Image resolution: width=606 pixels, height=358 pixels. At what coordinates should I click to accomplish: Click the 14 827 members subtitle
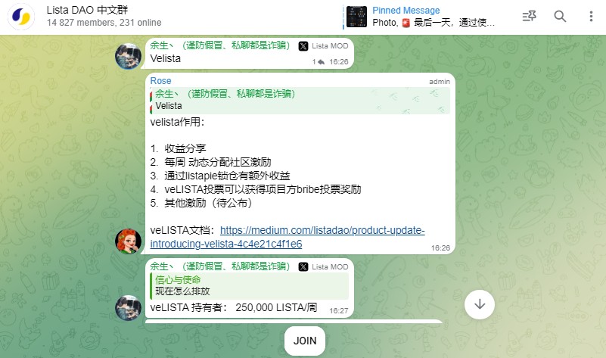point(104,23)
